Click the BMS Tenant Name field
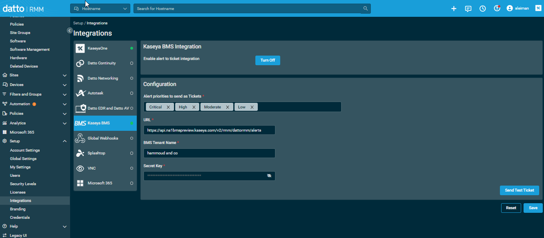 point(209,153)
